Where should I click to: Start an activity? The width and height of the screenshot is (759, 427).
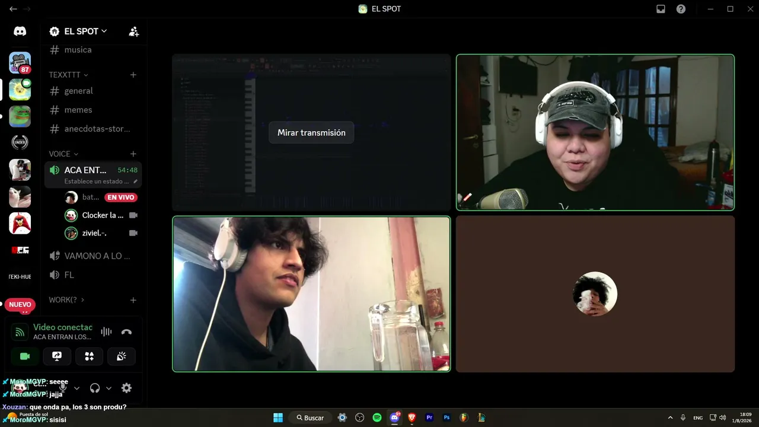(89, 356)
